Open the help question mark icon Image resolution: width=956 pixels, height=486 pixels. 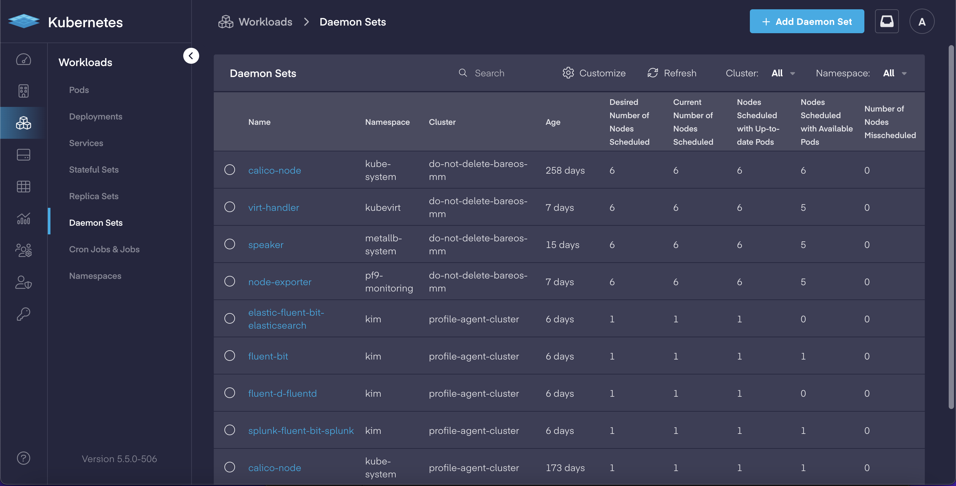pyautogui.click(x=23, y=458)
